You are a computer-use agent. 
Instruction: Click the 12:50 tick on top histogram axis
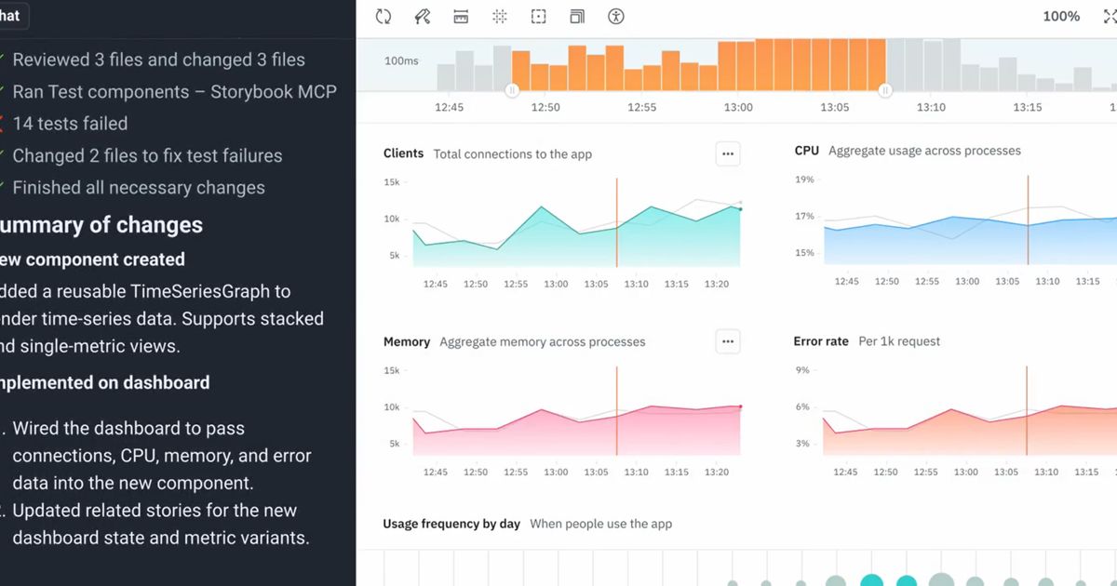(545, 107)
